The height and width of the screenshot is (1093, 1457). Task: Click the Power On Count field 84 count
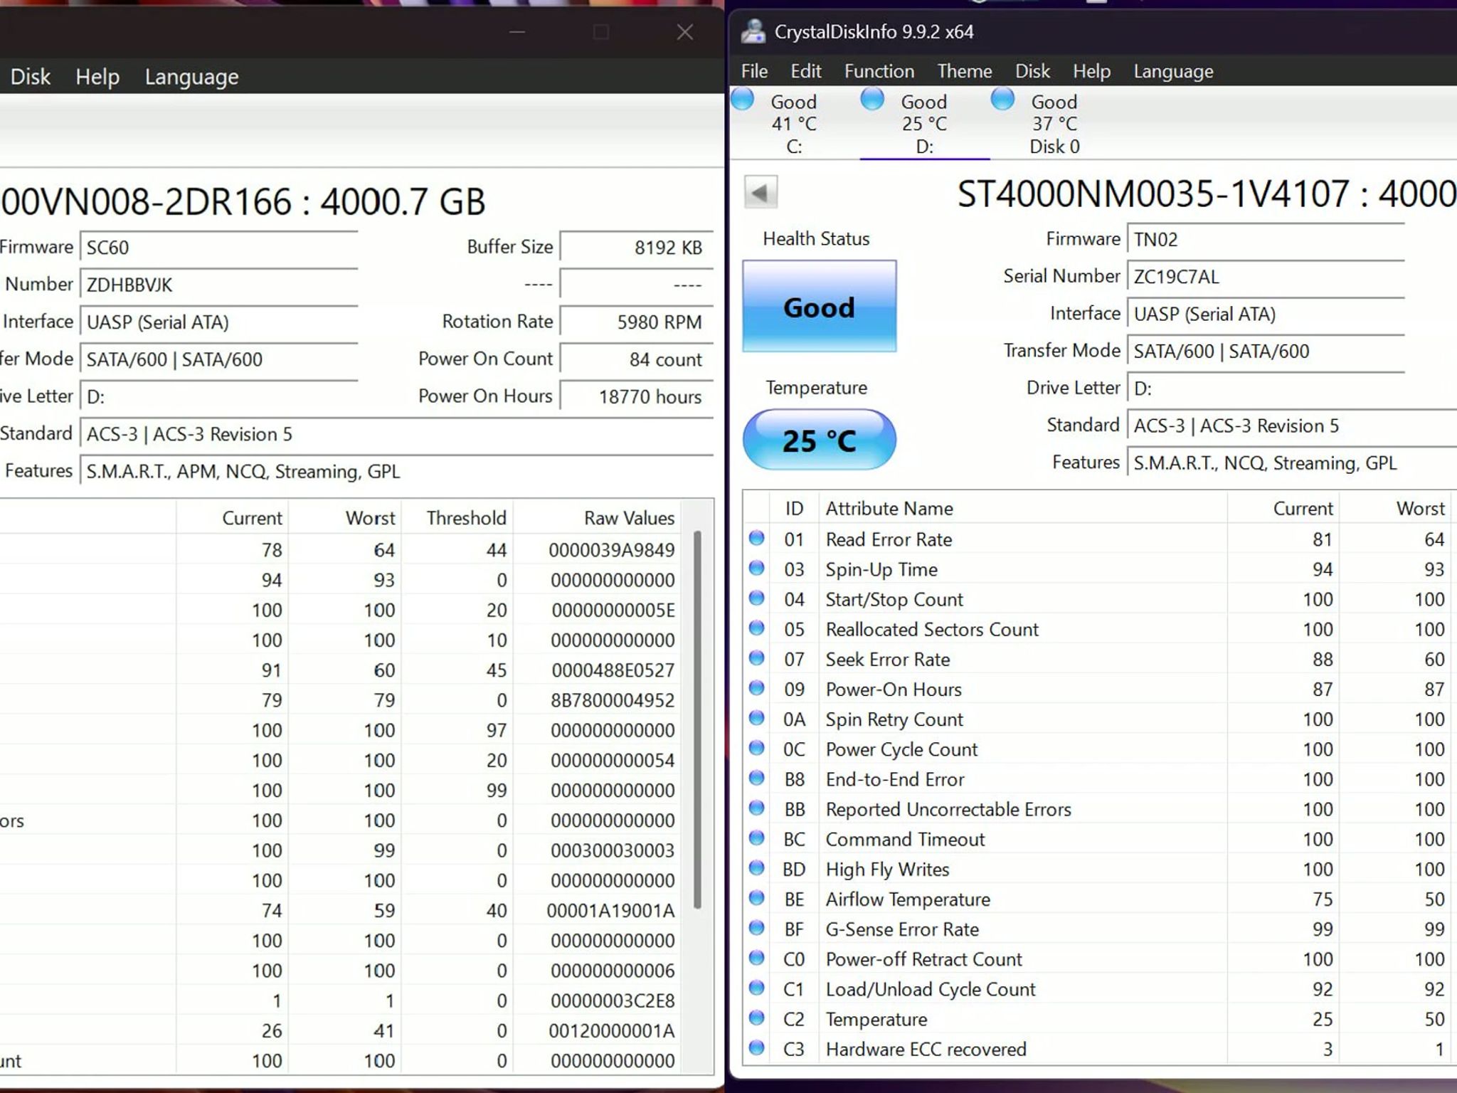tap(637, 359)
